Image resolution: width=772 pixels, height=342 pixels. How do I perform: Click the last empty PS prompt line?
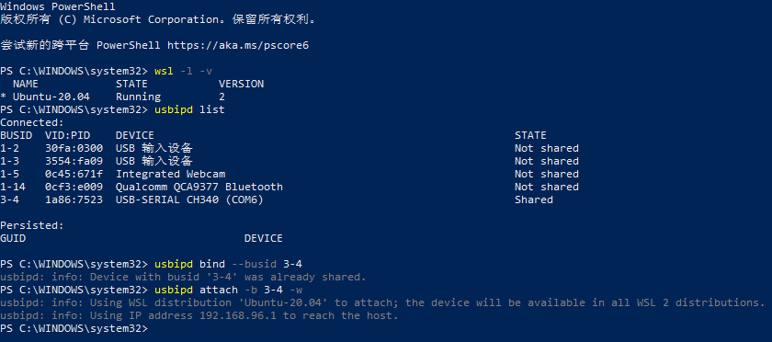[74, 328]
